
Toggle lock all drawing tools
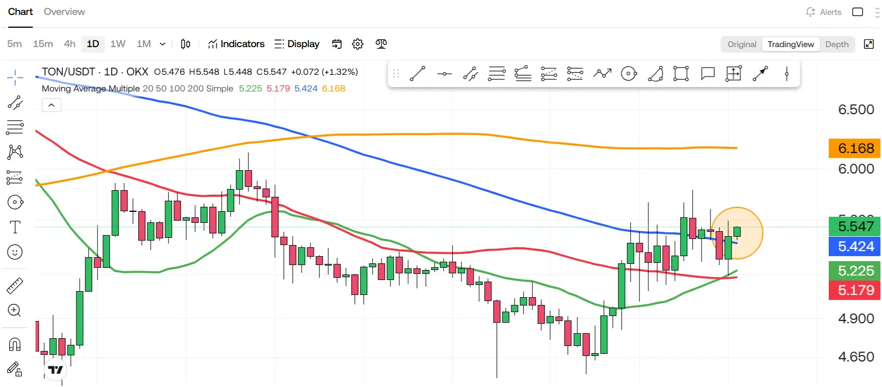point(15,369)
